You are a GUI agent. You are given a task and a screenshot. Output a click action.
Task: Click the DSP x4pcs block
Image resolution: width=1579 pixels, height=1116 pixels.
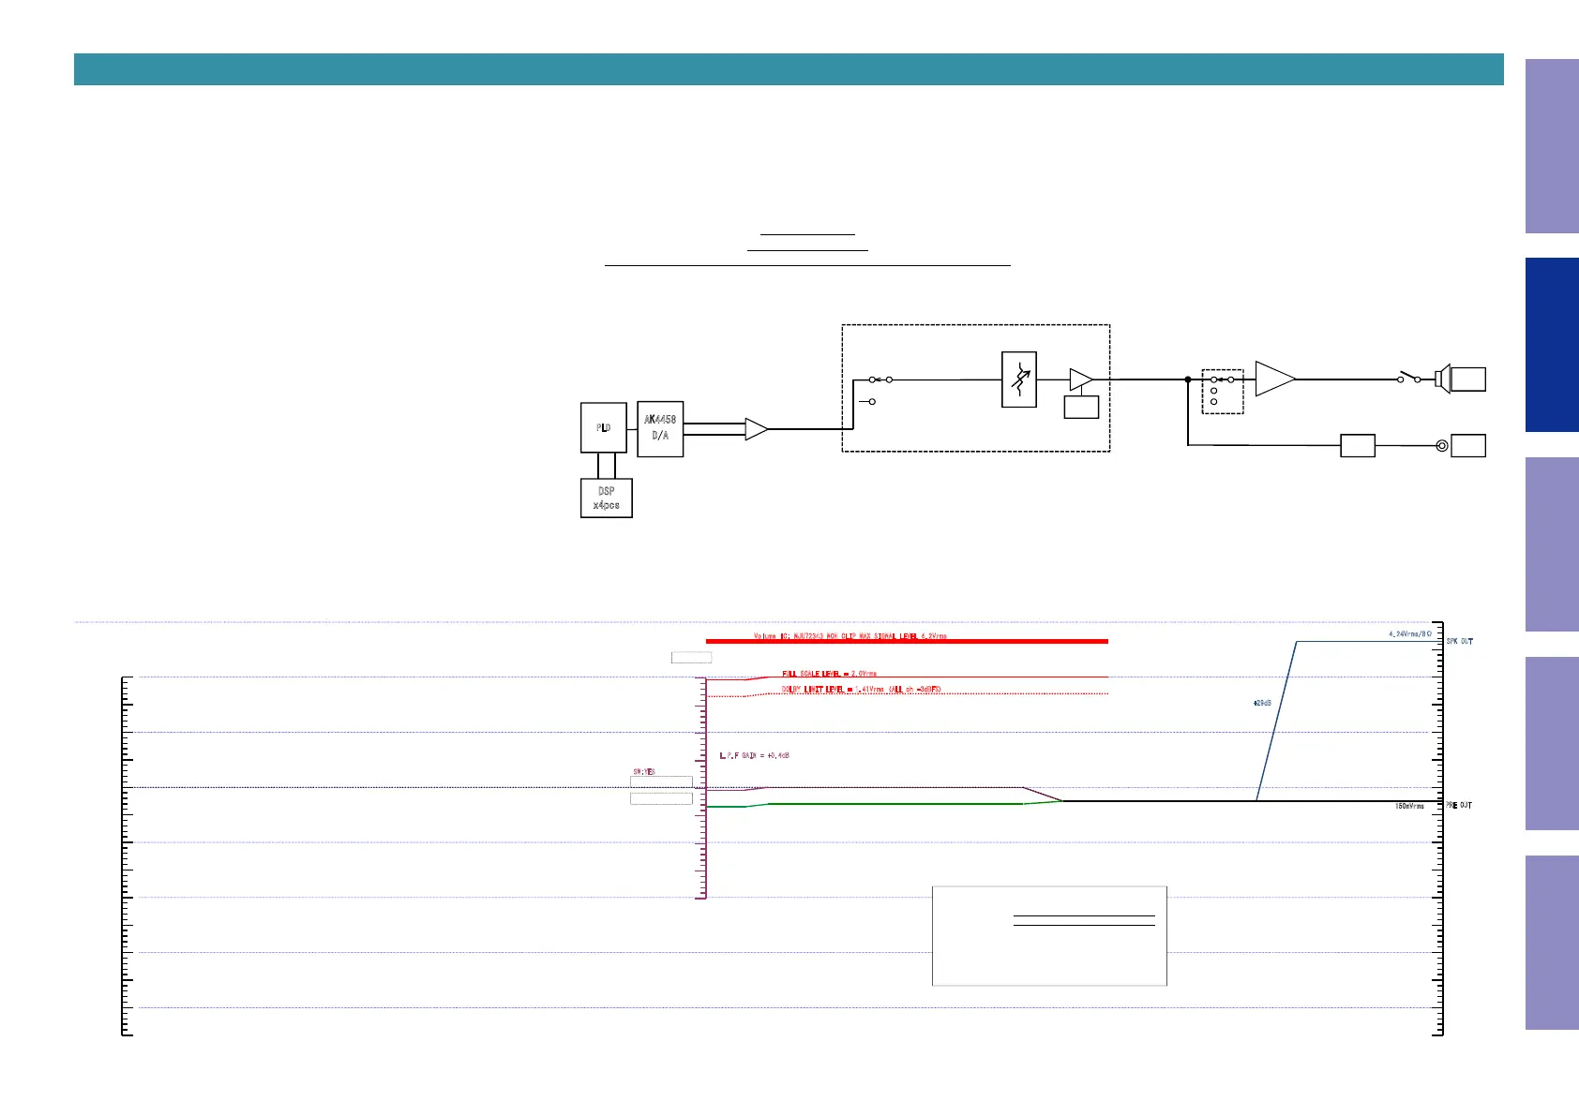tap(607, 498)
